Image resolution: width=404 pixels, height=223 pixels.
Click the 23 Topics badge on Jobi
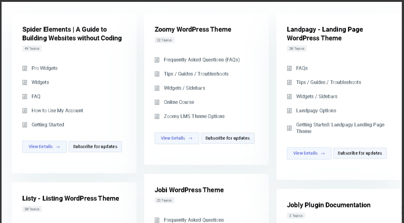[164, 200]
